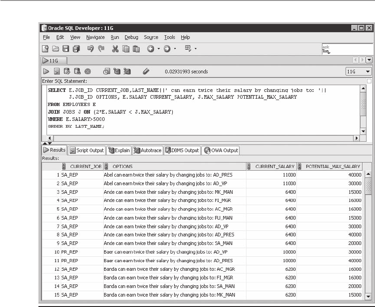Click the PR_REP cell in row 11
375x307 pixels.
pos(81,260)
